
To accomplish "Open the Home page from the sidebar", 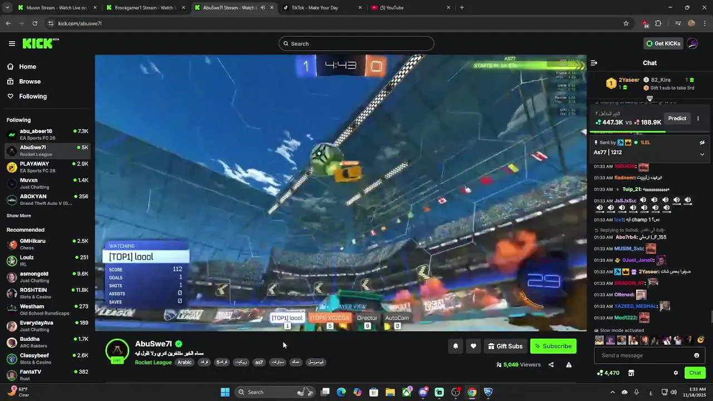I will pyautogui.click(x=27, y=66).
